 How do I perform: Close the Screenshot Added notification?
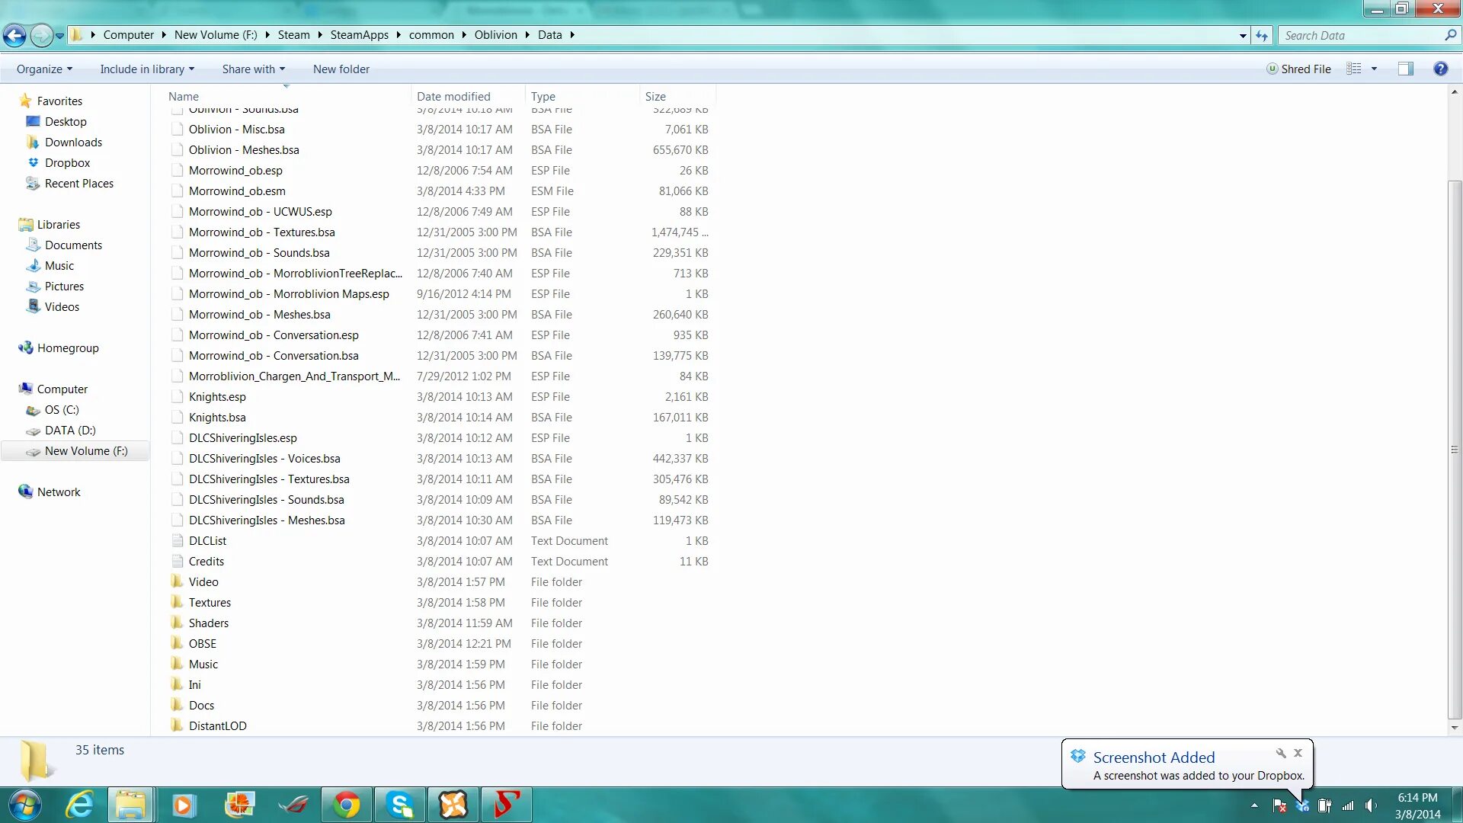1298,753
